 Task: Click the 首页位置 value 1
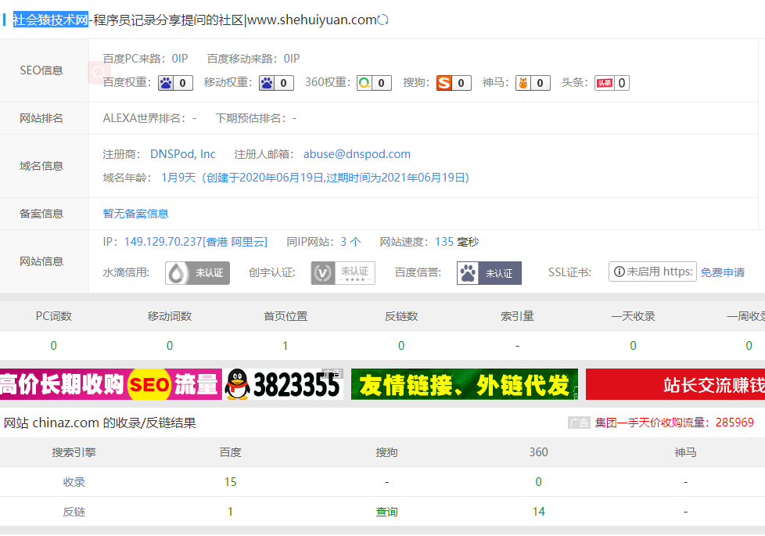[285, 346]
